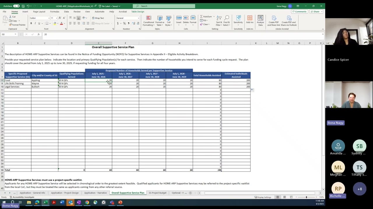Toggle center horizontal alignment
Image resolution: width=373 pixels, height=209 pixels.
74,23
